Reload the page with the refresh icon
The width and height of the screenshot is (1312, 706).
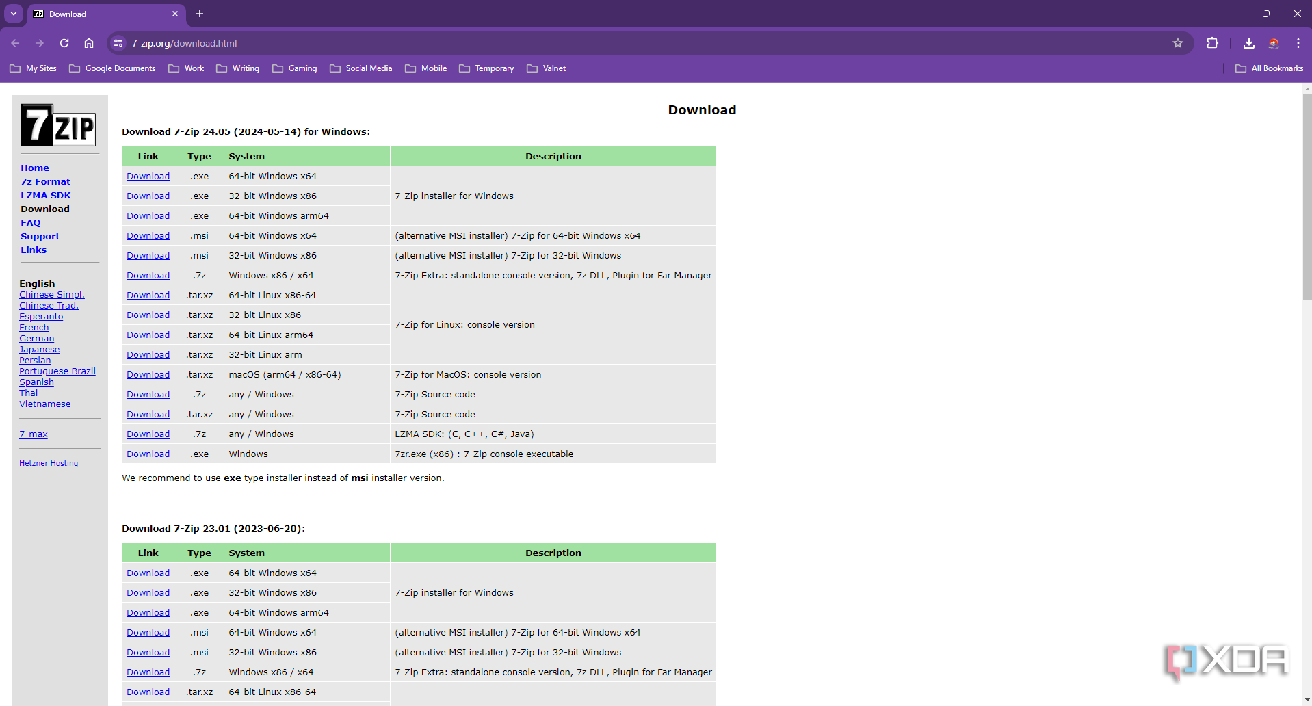64,43
